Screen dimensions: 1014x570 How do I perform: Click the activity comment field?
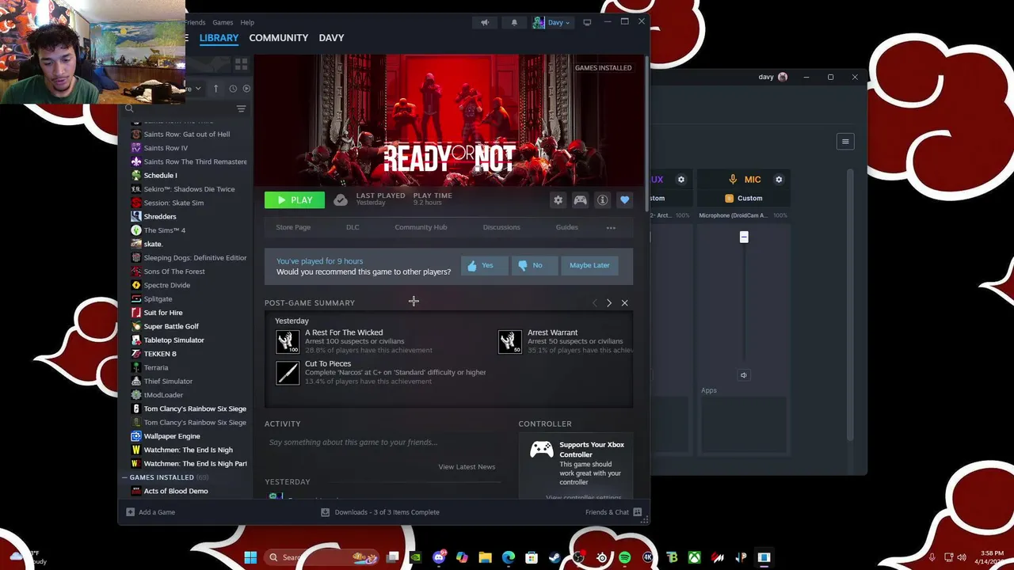pyautogui.click(x=385, y=443)
